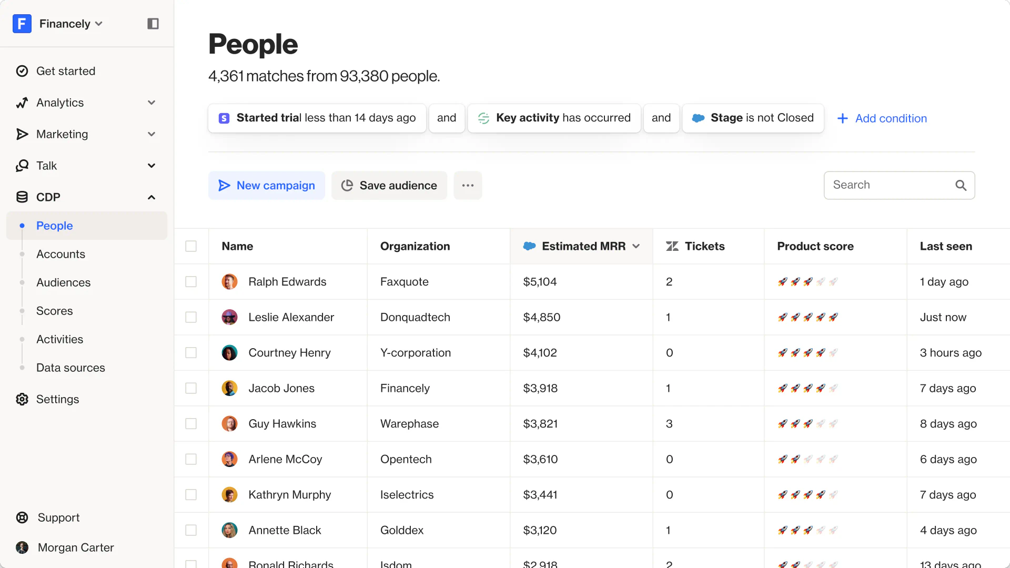Select the Guy Hawkins row checkbox

pyautogui.click(x=191, y=424)
